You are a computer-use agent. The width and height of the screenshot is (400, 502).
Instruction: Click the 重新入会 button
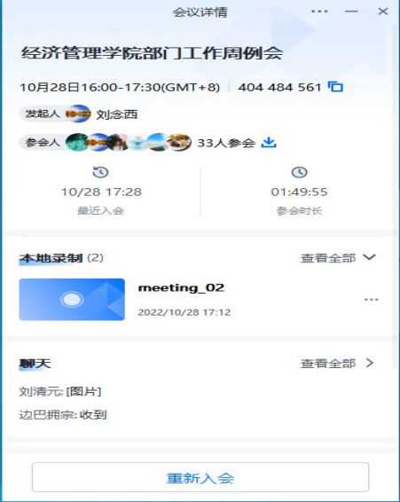[200, 477]
